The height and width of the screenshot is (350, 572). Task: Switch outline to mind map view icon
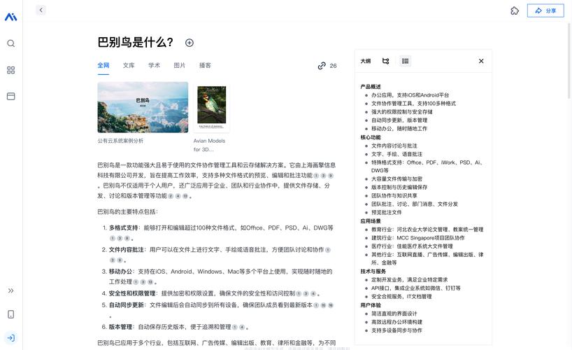click(385, 61)
